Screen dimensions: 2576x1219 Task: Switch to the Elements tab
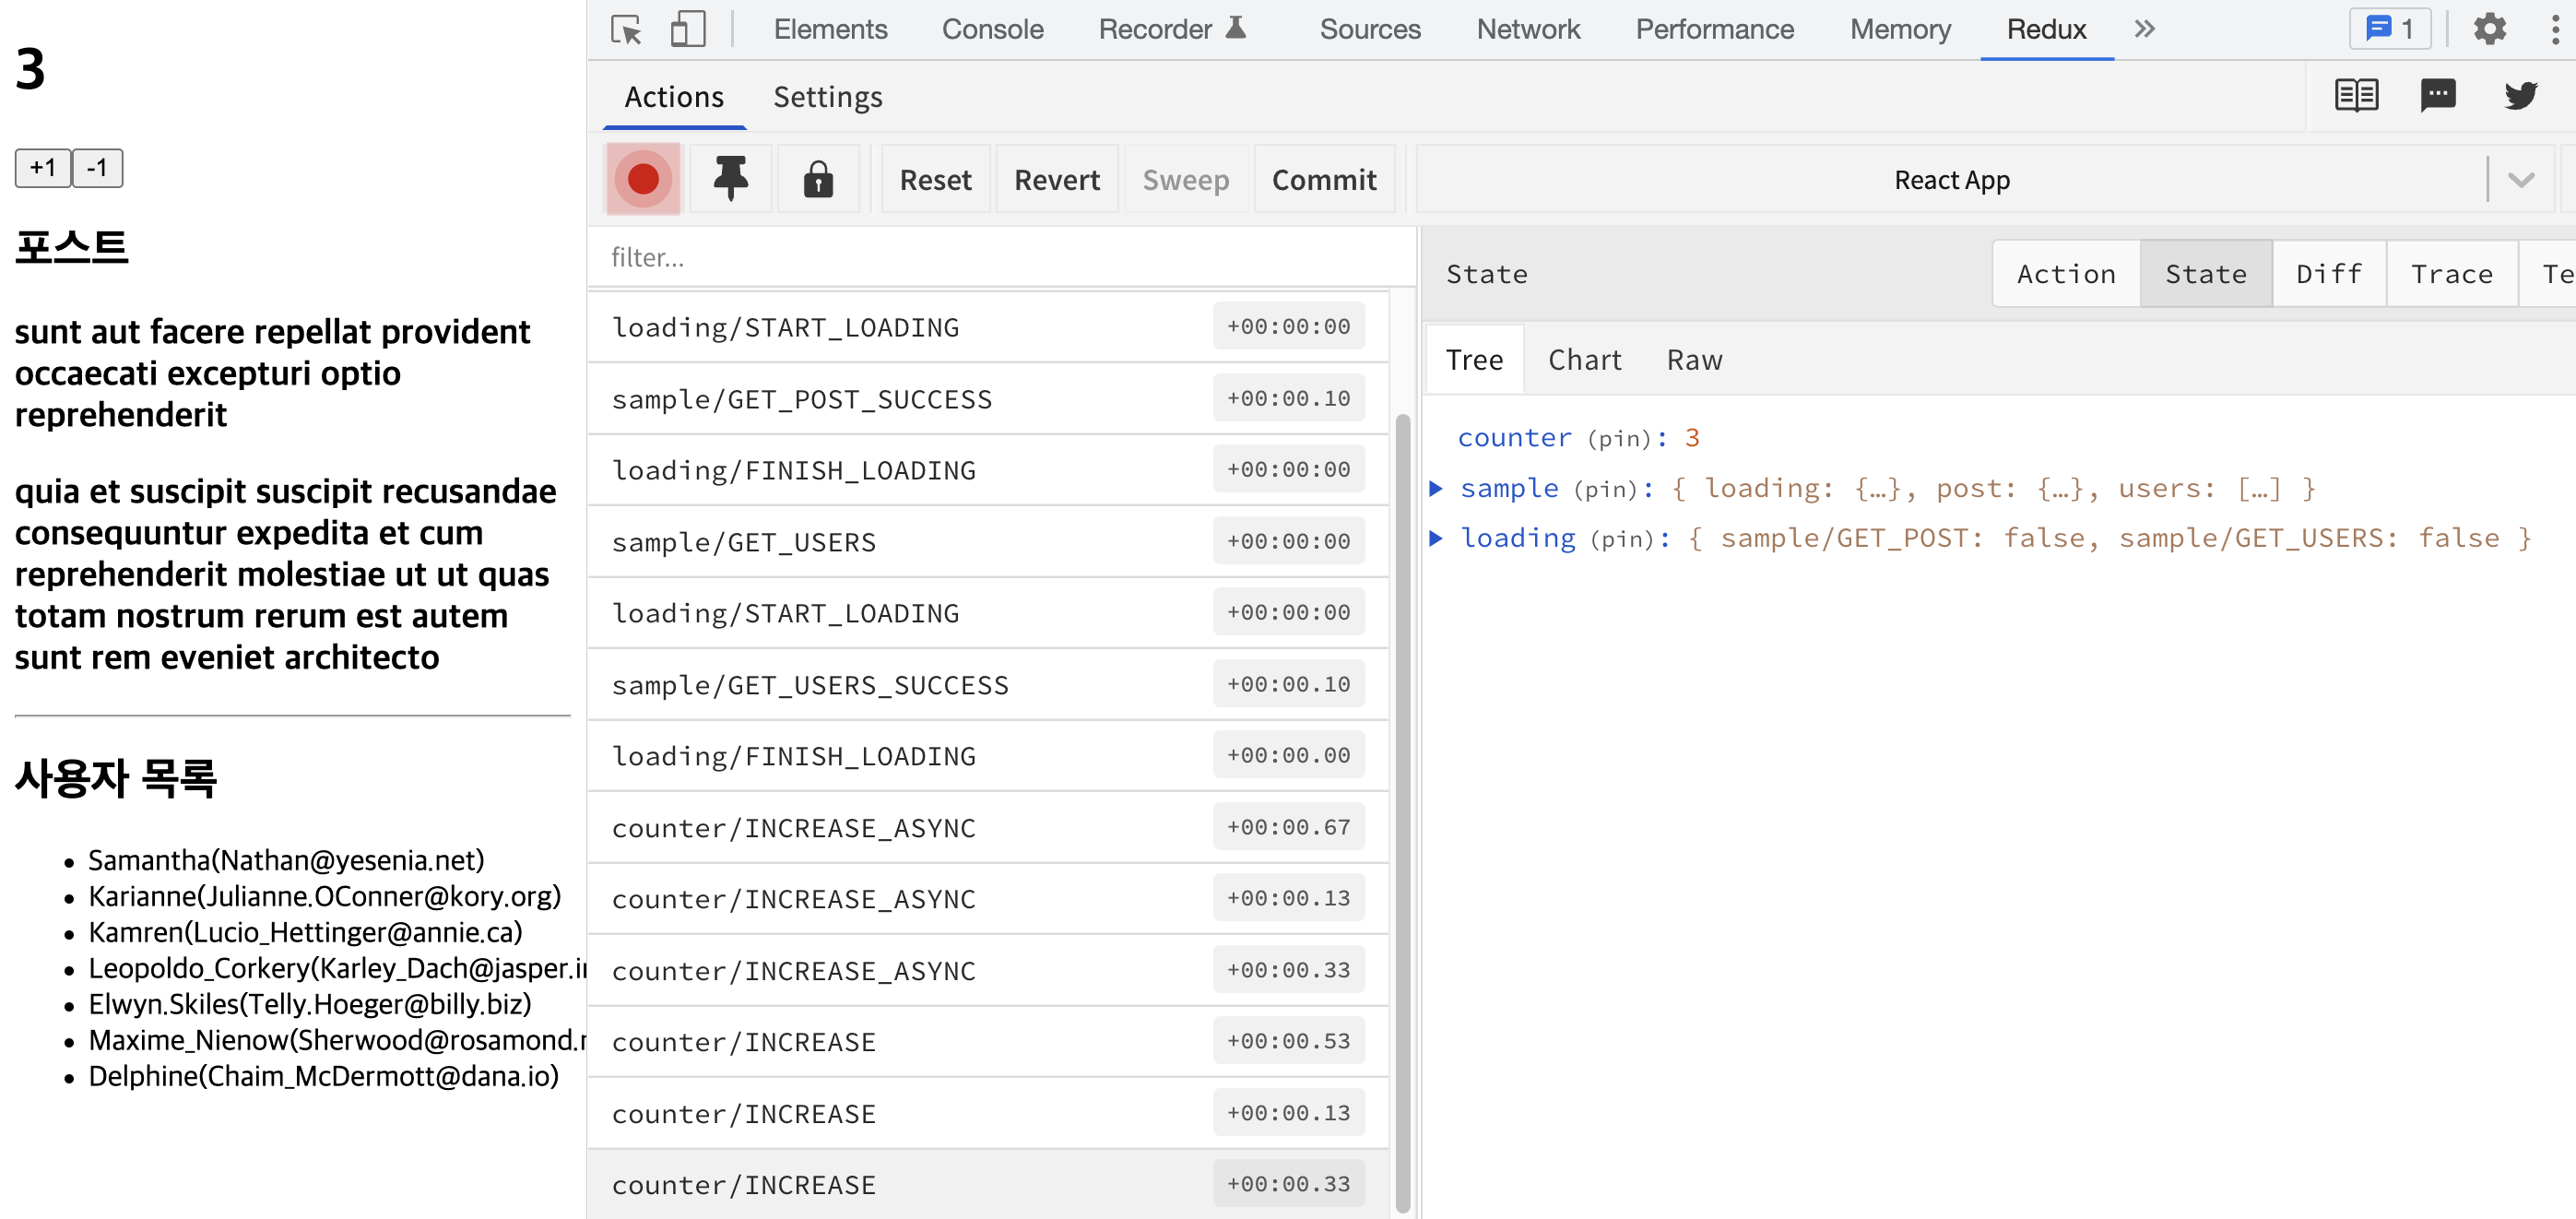830,29
